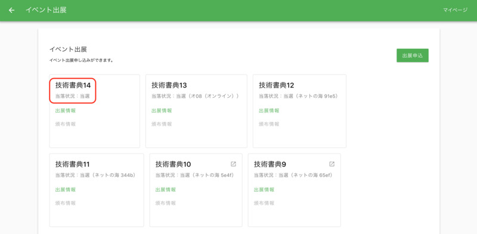Select 頒布情報 on 技術書典12 card
The height and width of the screenshot is (234, 477).
pyautogui.click(x=269, y=124)
